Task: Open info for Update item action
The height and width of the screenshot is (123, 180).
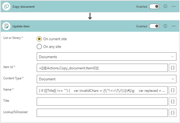Action: click(x=165, y=26)
